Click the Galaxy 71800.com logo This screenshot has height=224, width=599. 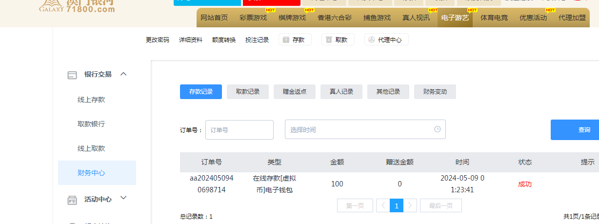77,7
